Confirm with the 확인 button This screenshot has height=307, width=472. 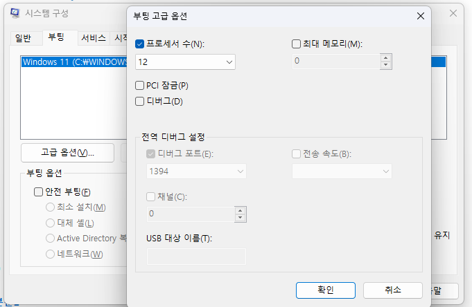[x=325, y=290]
